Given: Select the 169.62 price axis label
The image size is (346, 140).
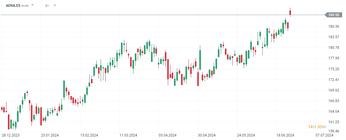Looking at the screenshot, I should coord(333,90).
